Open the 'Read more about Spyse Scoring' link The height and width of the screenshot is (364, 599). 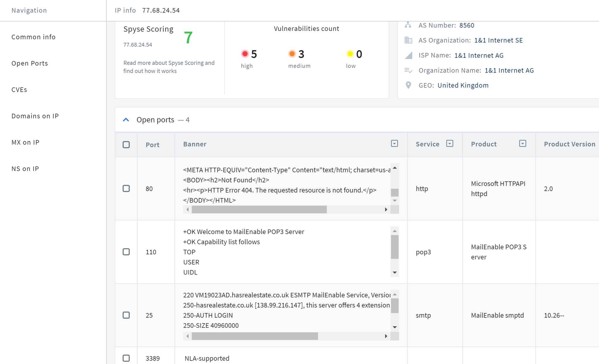[x=169, y=67]
